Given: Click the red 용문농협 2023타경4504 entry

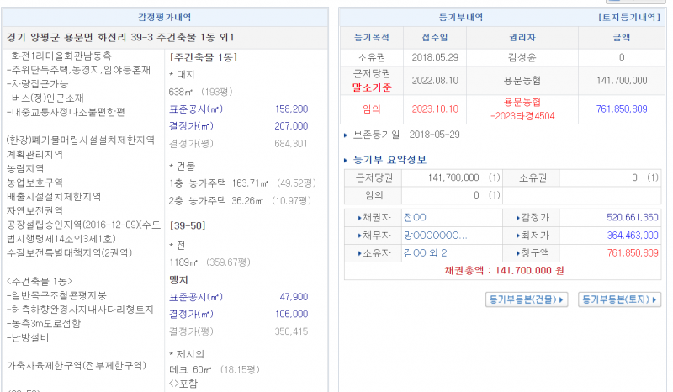Looking at the screenshot, I should tap(522, 109).
